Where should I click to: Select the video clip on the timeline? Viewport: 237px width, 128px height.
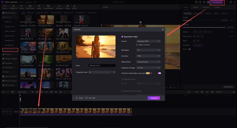point(76,112)
